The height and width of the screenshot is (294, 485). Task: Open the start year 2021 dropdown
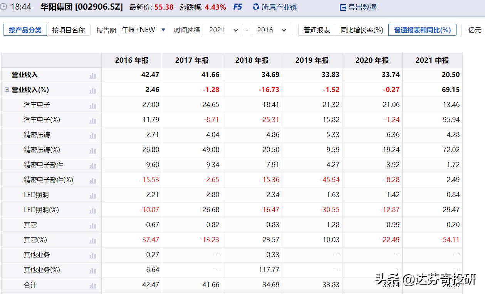click(222, 30)
